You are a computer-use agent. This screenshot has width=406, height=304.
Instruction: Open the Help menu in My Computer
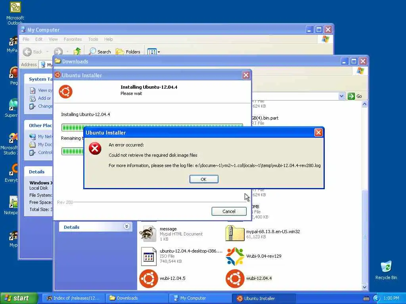(109, 39)
